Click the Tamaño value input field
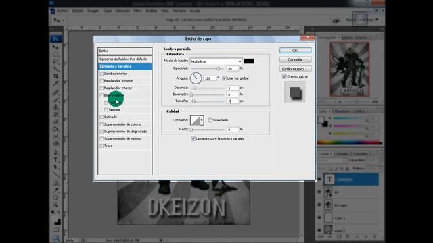 coord(233,101)
